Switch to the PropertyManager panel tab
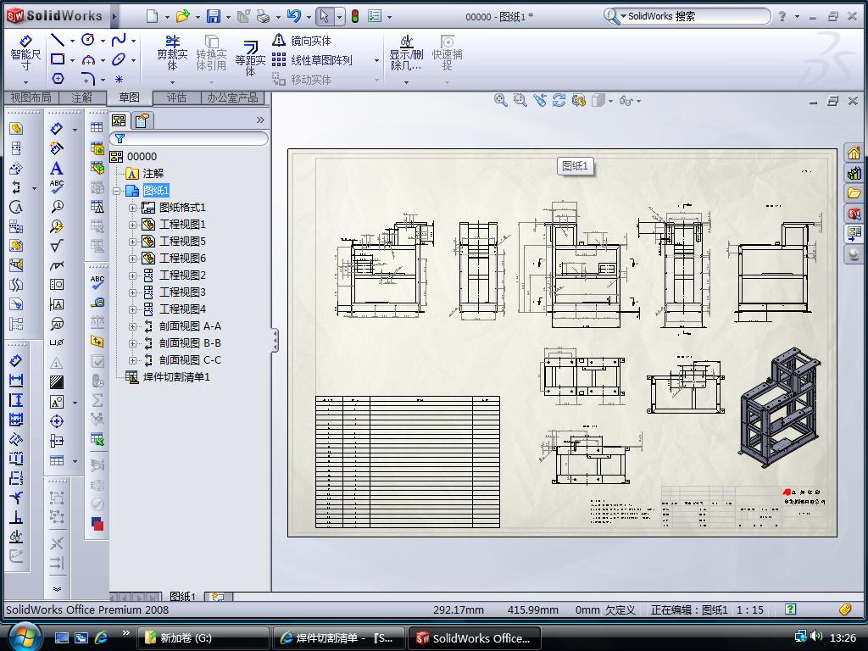The height and width of the screenshot is (651, 868). coord(142,120)
